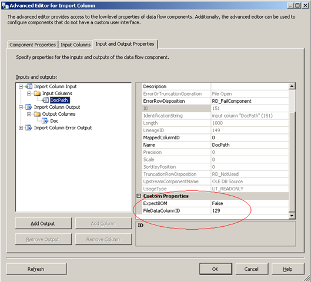Close the Advanced Editor window
Image resolution: width=311 pixels, height=282 pixels.
click(305, 5)
